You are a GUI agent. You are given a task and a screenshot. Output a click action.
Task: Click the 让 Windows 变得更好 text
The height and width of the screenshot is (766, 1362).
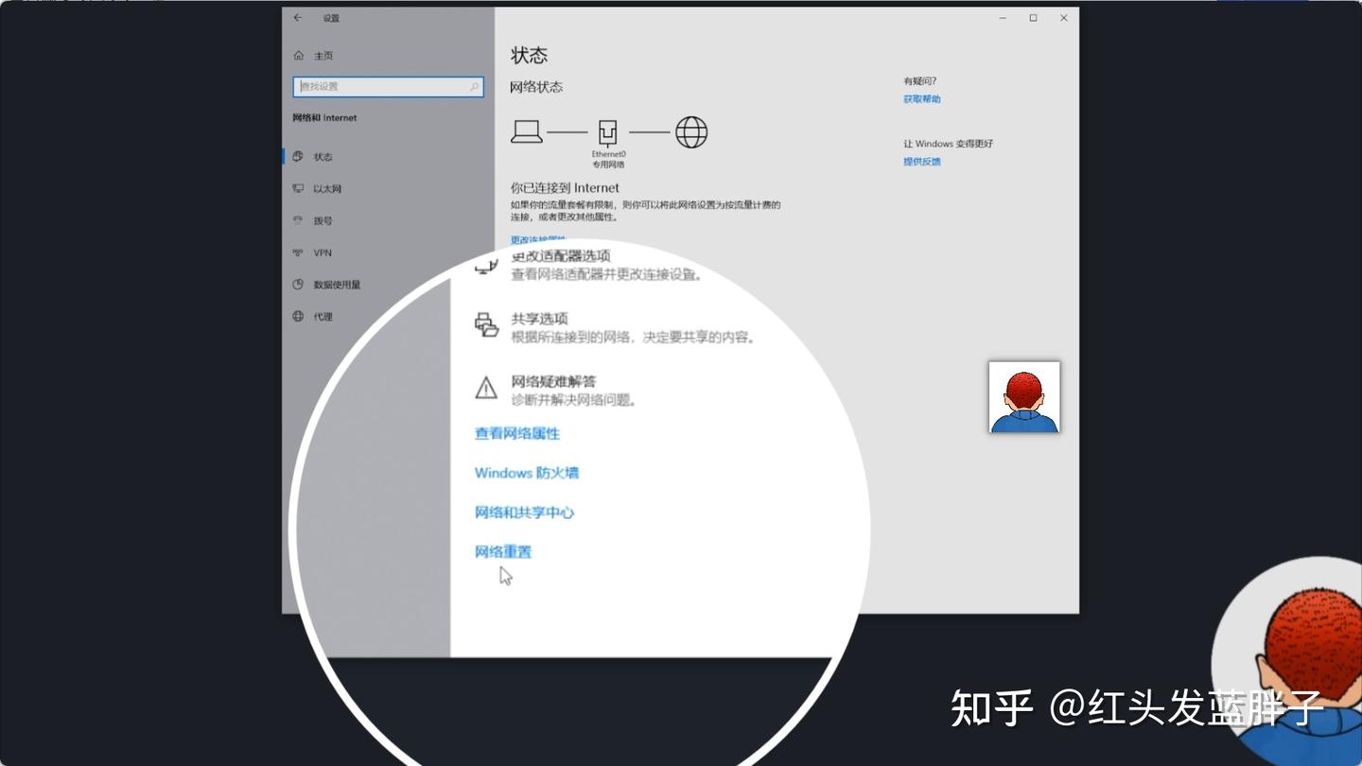coord(949,144)
